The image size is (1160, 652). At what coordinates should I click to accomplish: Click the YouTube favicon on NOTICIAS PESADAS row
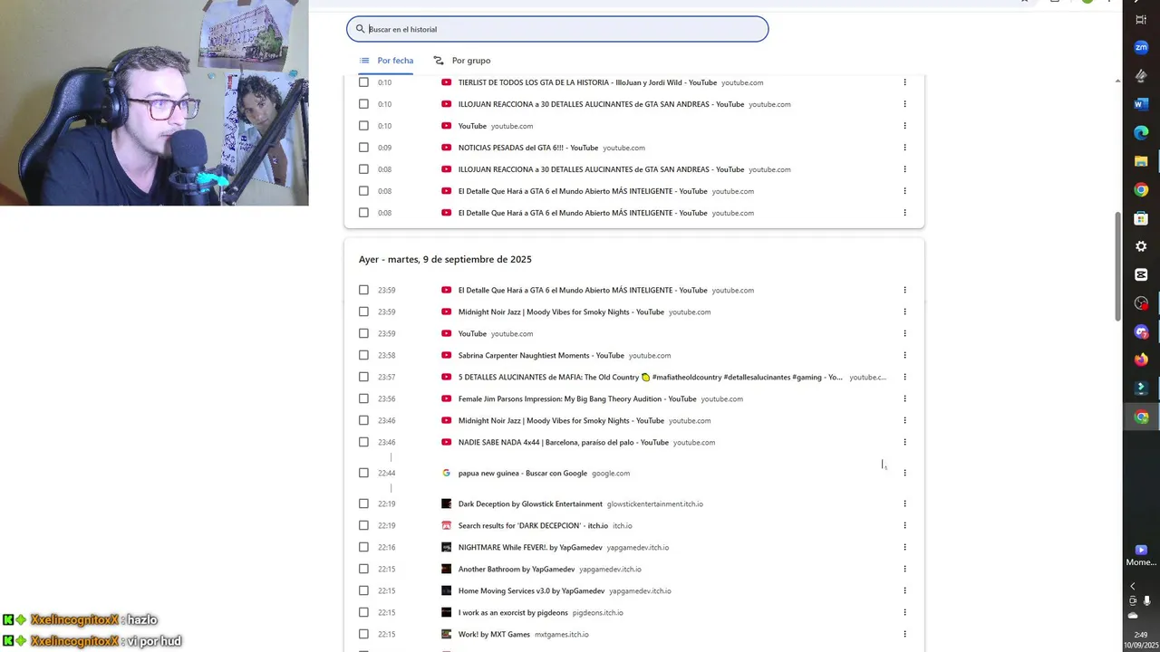(x=446, y=148)
